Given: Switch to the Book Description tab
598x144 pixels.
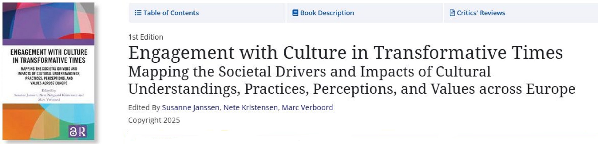Looking at the screenshot, I should [x=327, y=13].
